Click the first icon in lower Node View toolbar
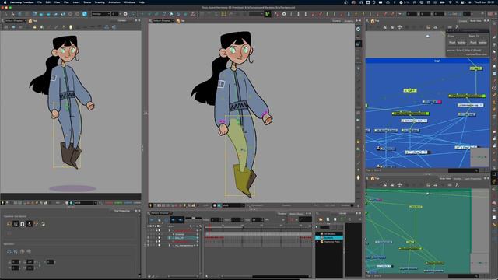The width and height of the screenshot is (498, 280). (385, 185)
